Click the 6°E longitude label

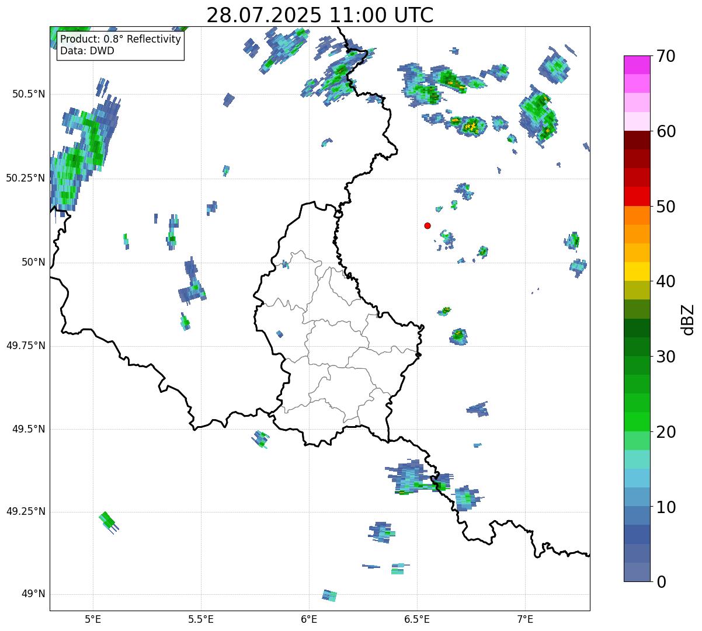309,619
